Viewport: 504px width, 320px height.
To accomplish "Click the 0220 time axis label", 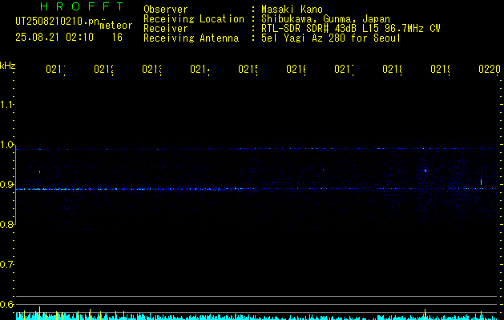I will click(490, 69).
